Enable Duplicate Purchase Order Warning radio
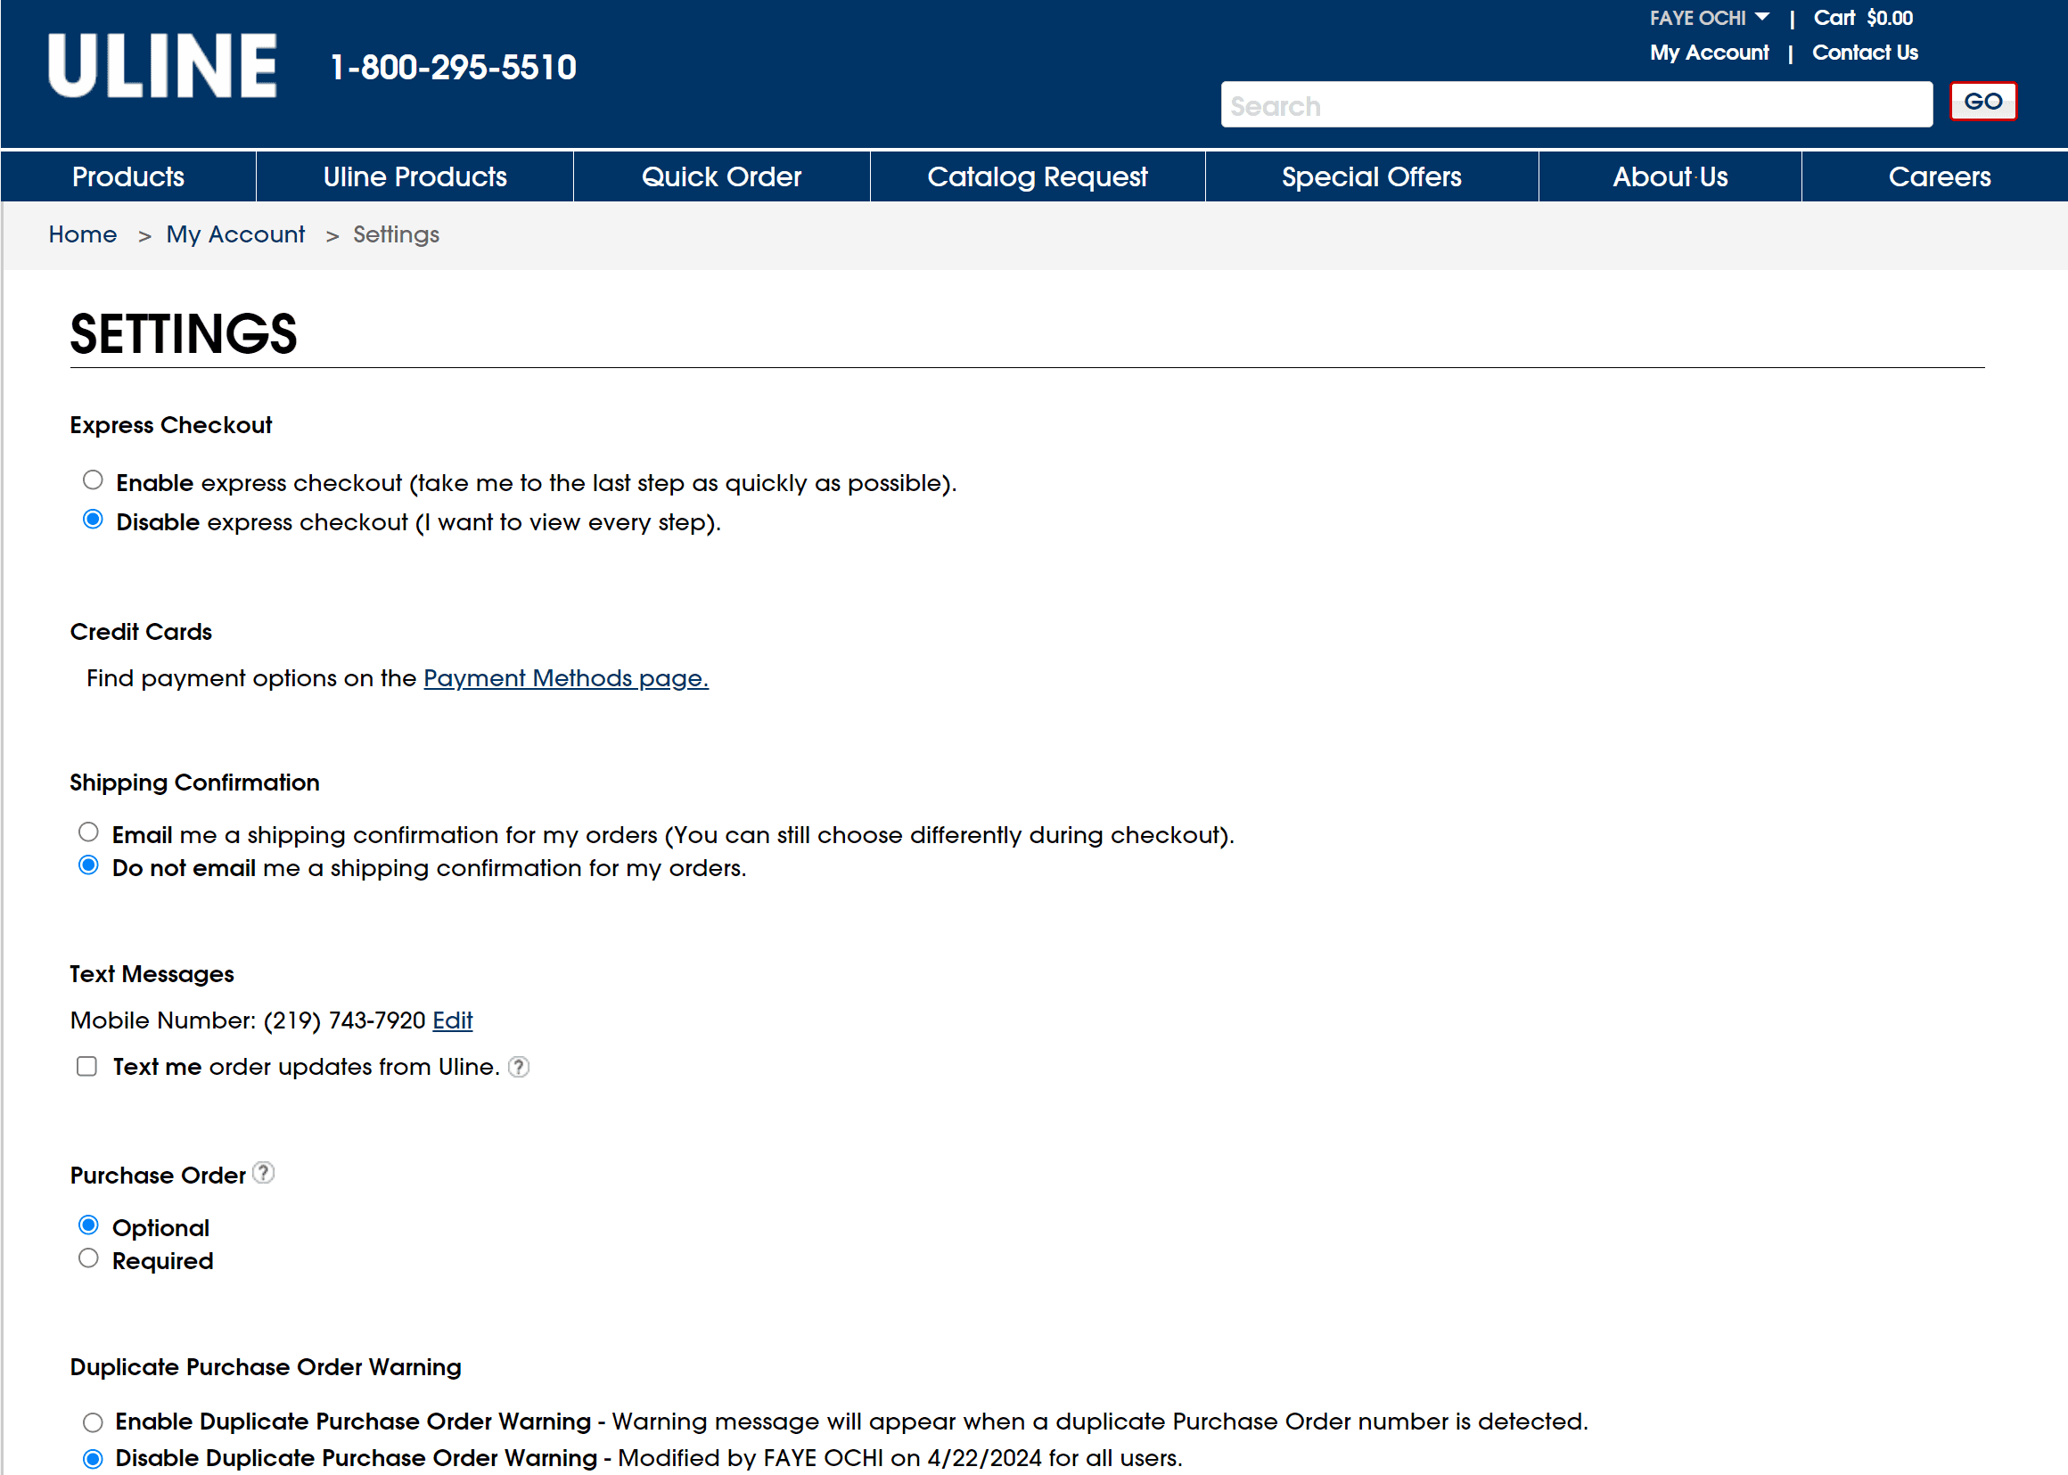 (x=93, y=1422)
